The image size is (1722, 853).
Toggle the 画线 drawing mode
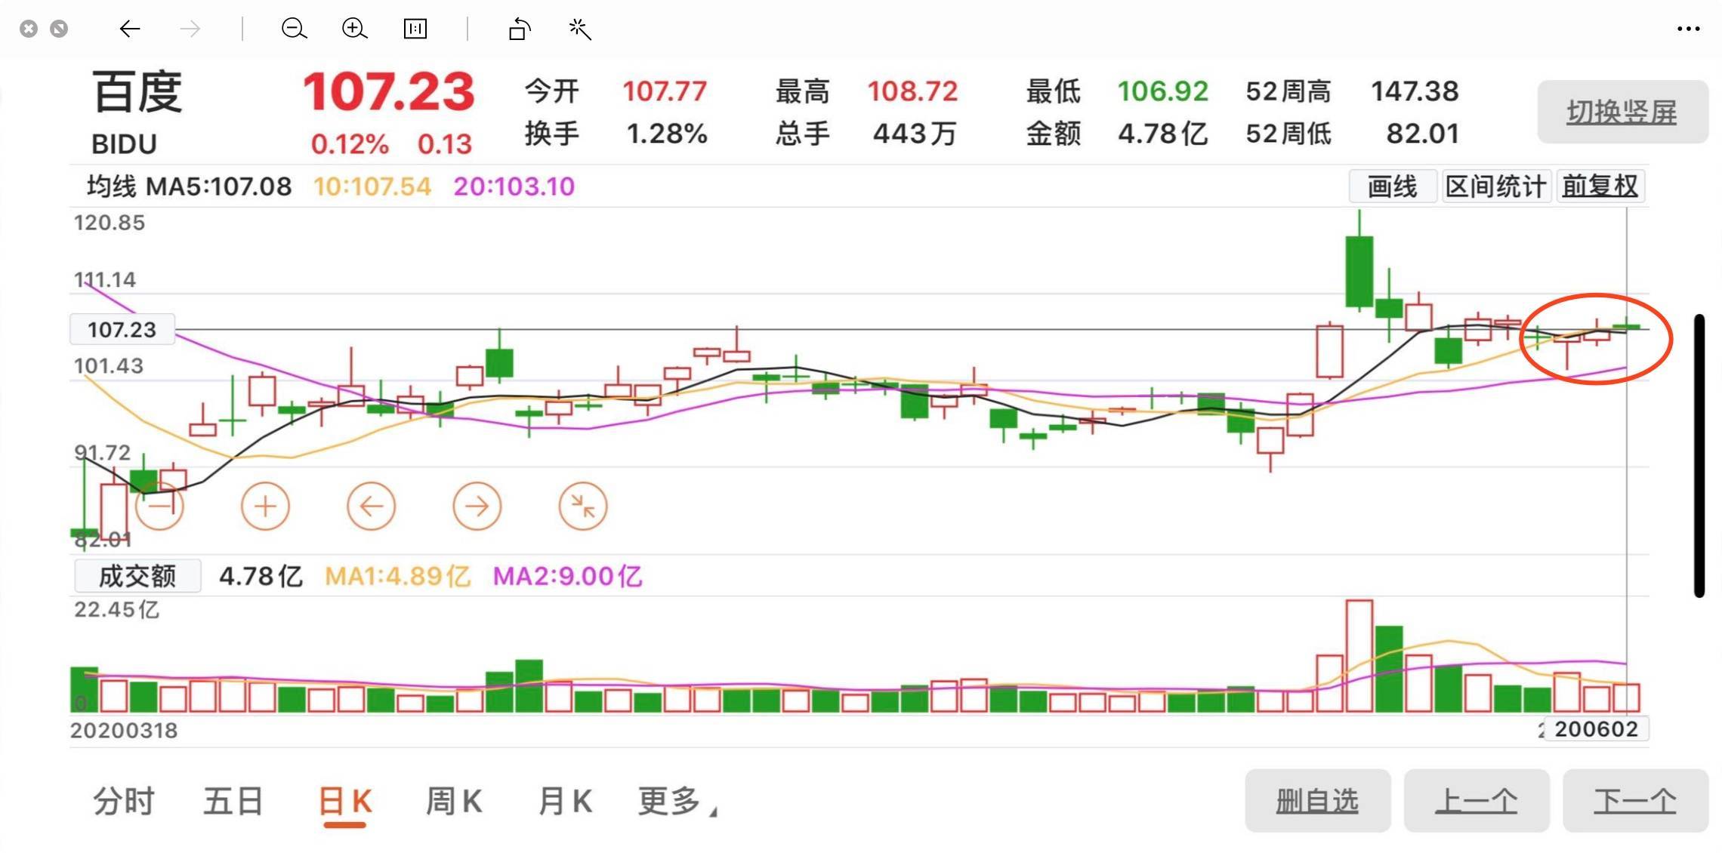[1392, 186]
